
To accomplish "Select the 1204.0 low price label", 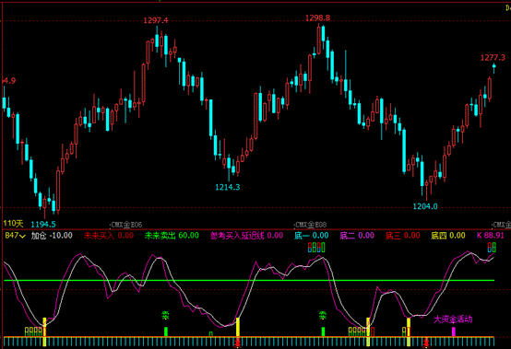I will click(425, 206).
